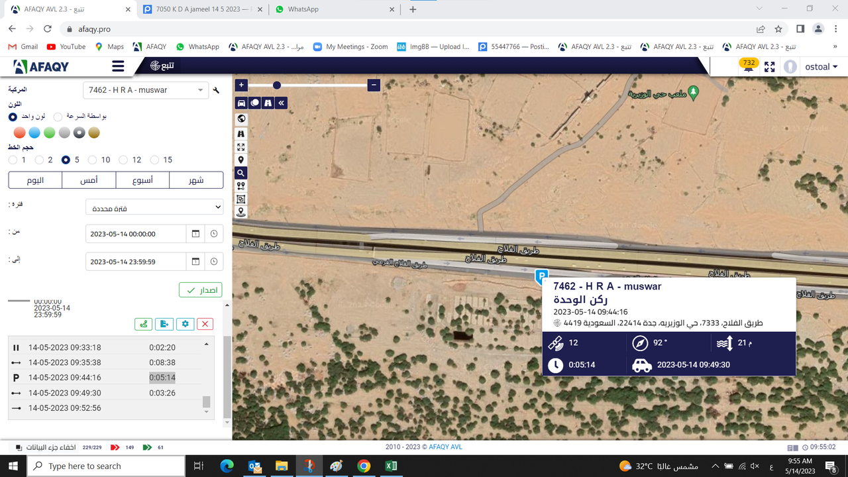The height and width of the screenshot is (477, 848).
Task: Select the today (اليوم) period tab
Action: (35, 180)
